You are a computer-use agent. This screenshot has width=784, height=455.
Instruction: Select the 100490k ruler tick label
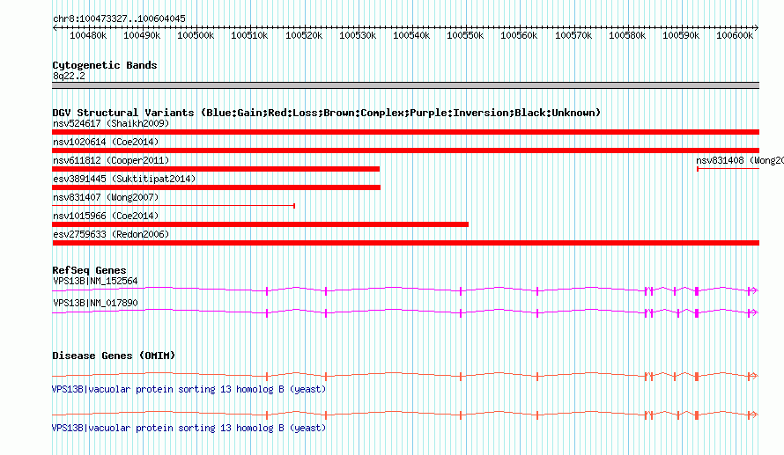click(x=142, y=35)
